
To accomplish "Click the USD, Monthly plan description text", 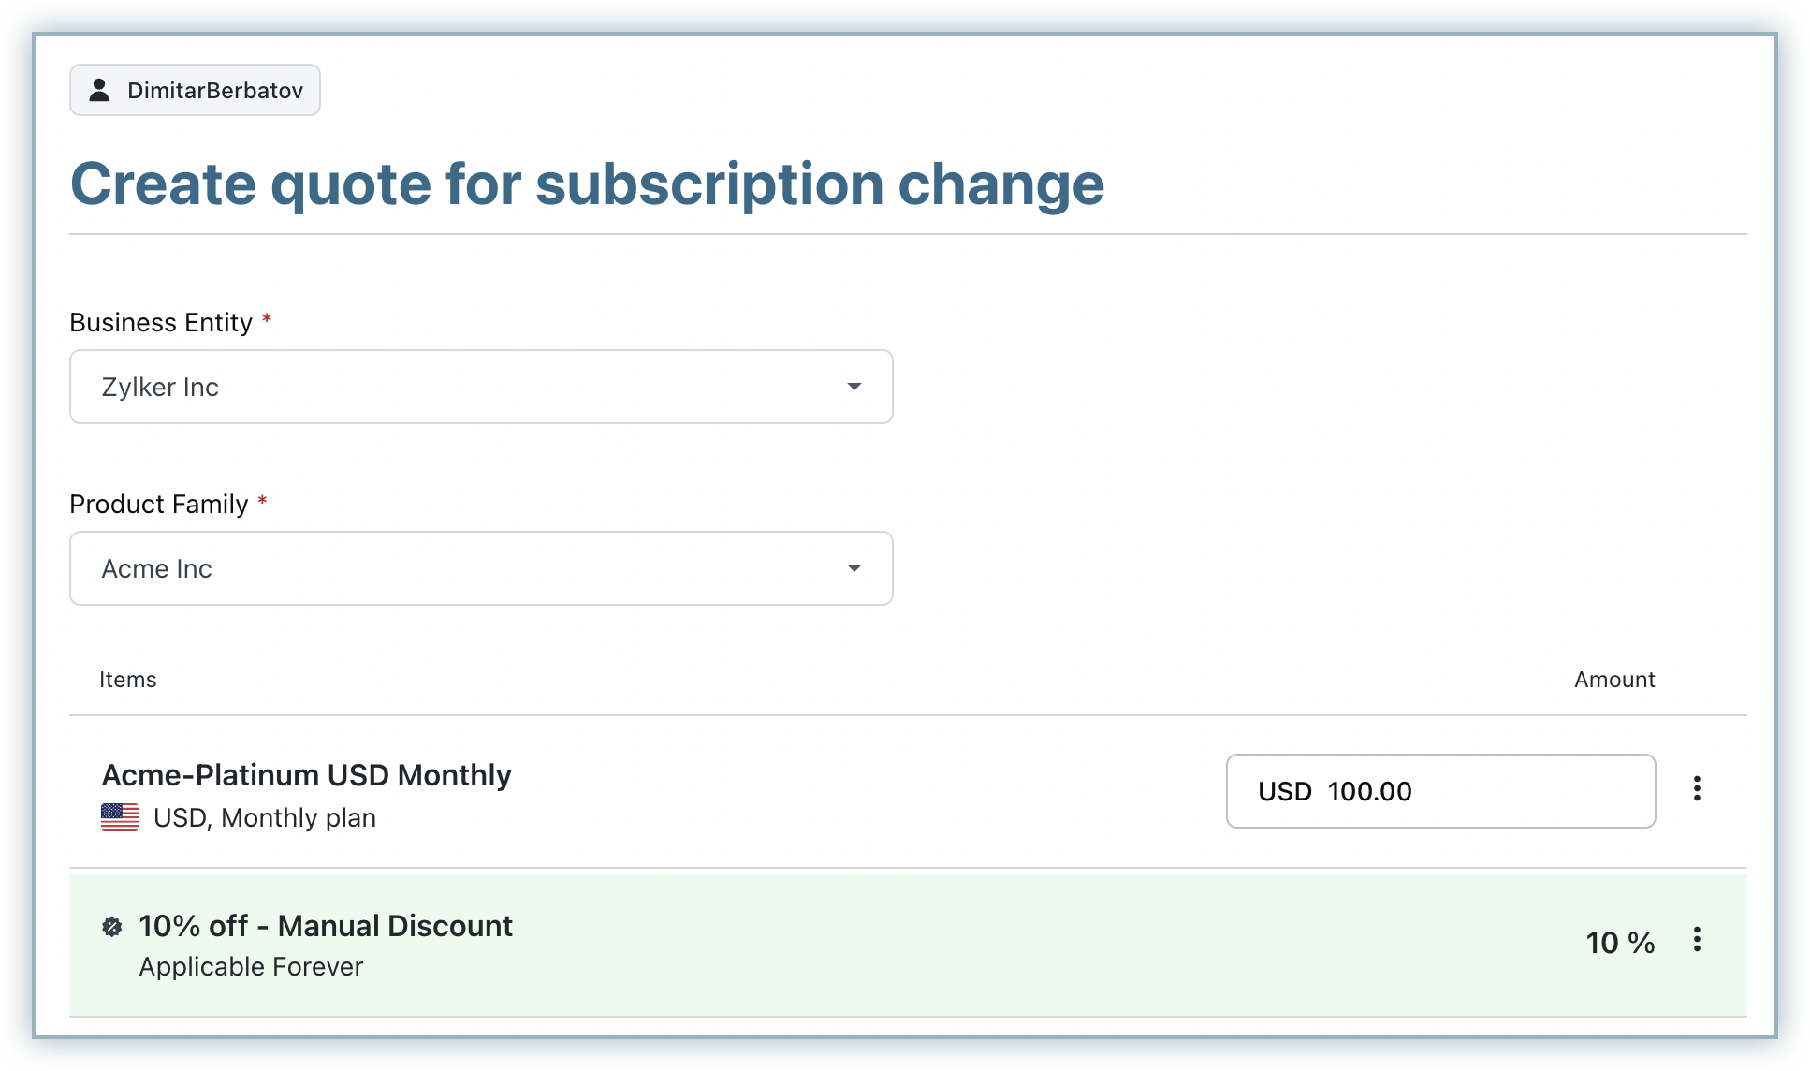I will click(265, 818).
